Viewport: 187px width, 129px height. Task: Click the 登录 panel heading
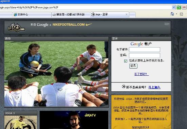coord(115,38)
